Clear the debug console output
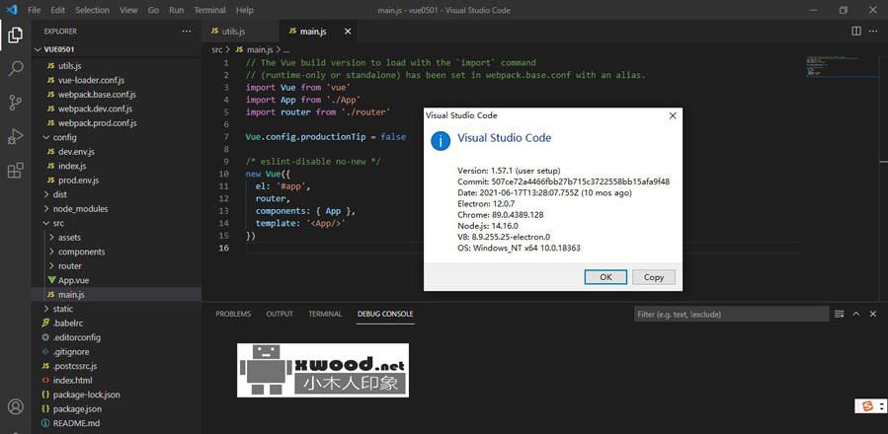 pyautogui.click(x=839, y=314)
